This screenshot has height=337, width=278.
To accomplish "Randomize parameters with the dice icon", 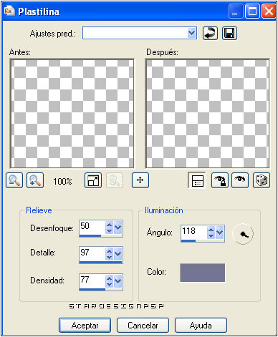I will [x=262, y=180].
